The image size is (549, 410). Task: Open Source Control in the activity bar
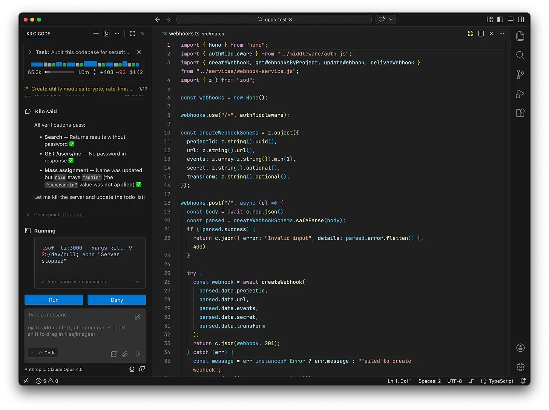click(520, 75)
